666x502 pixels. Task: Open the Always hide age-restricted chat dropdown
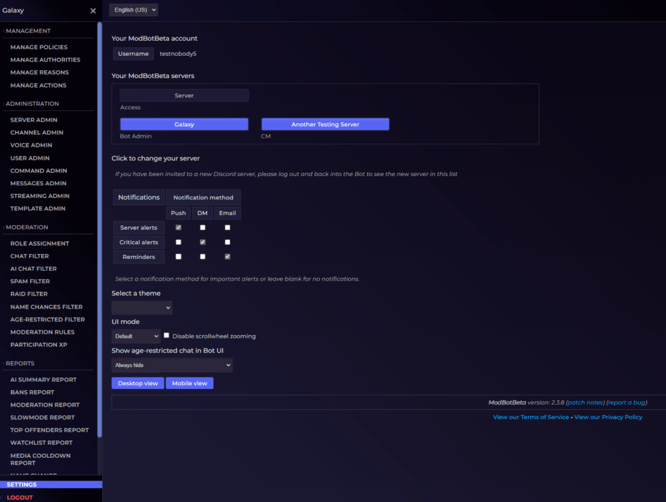click(x=172, y=365)
